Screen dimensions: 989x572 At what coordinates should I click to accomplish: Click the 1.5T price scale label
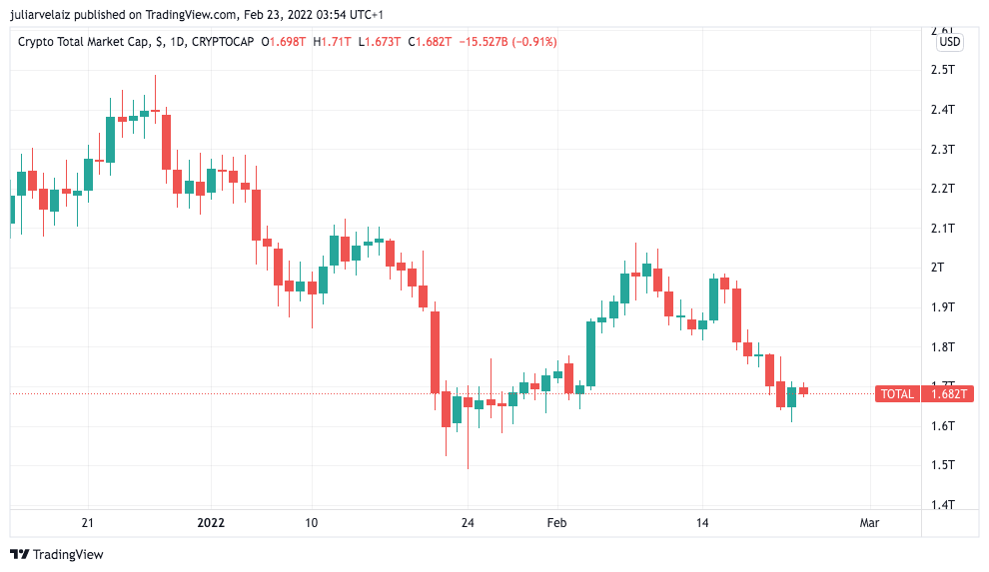click(943, 465)
